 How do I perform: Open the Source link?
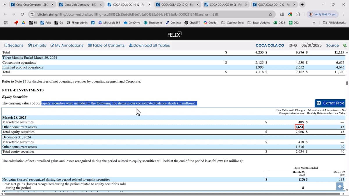pos(332,45)
